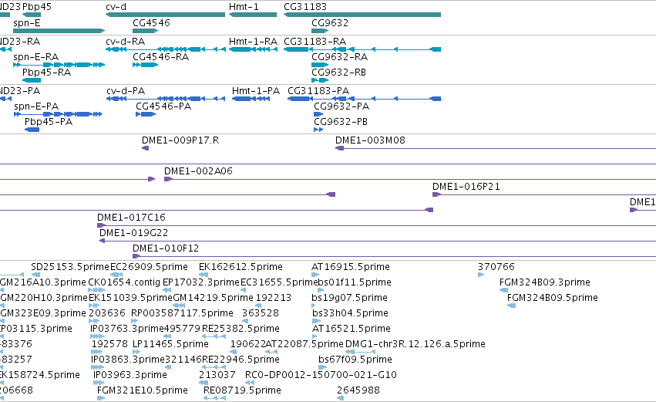Select the 363528 EST label
Viewport: 656px width, 402px height.
(261, 313)
